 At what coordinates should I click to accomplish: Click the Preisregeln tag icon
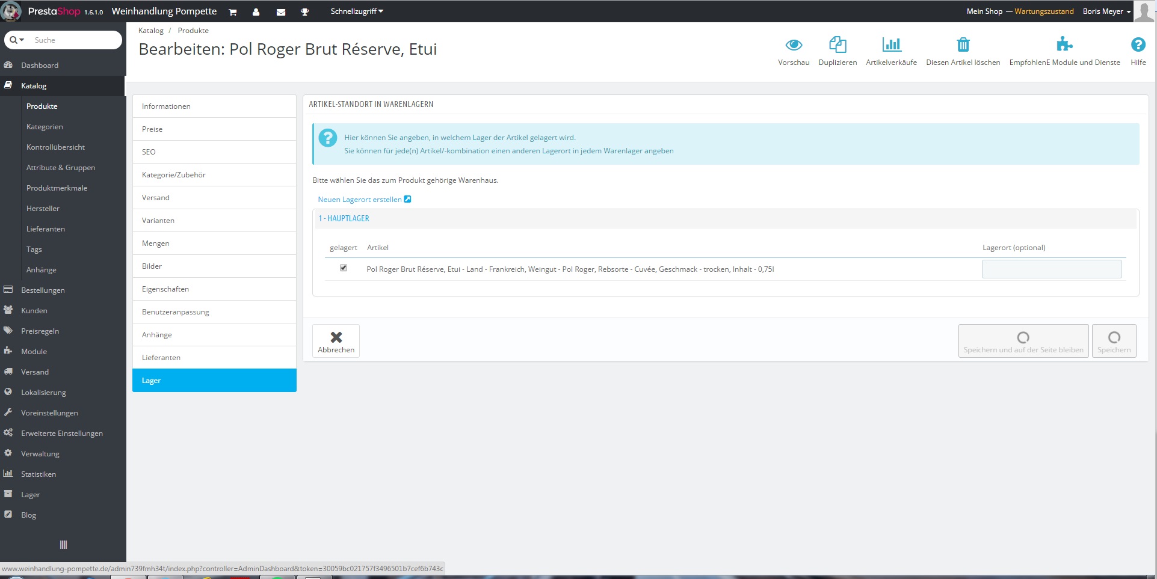click(8, 331)
